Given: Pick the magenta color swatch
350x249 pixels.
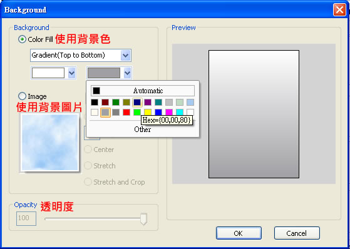Looking at the screenshot, I should pyautogui.click(x=169, y=112).
